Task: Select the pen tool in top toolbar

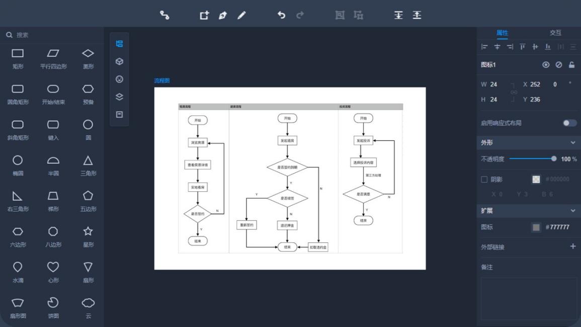Action: pyautogui.click(x=223, y=15)
